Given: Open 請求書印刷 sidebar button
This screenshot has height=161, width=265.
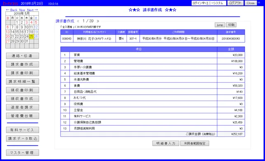Looking at the screenshot, I should point(23,73).
